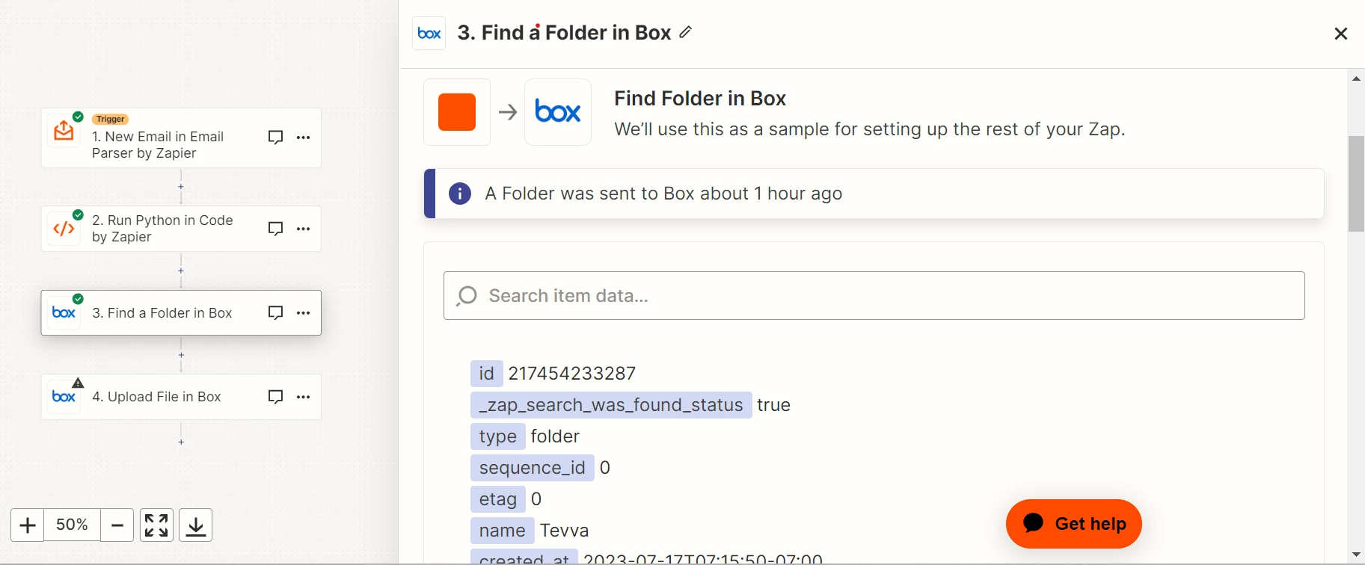The height and width of the screenshot is (565, 1365).
Task: Add comment to New Email step
Action: pos(275,138)
